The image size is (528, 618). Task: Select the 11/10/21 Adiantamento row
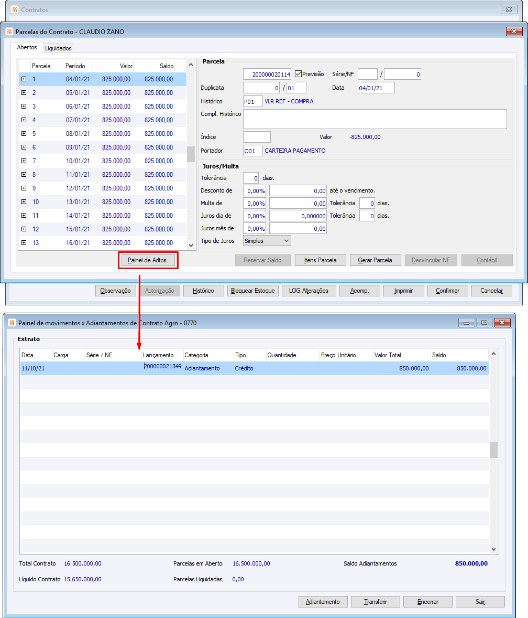point(255,368)
